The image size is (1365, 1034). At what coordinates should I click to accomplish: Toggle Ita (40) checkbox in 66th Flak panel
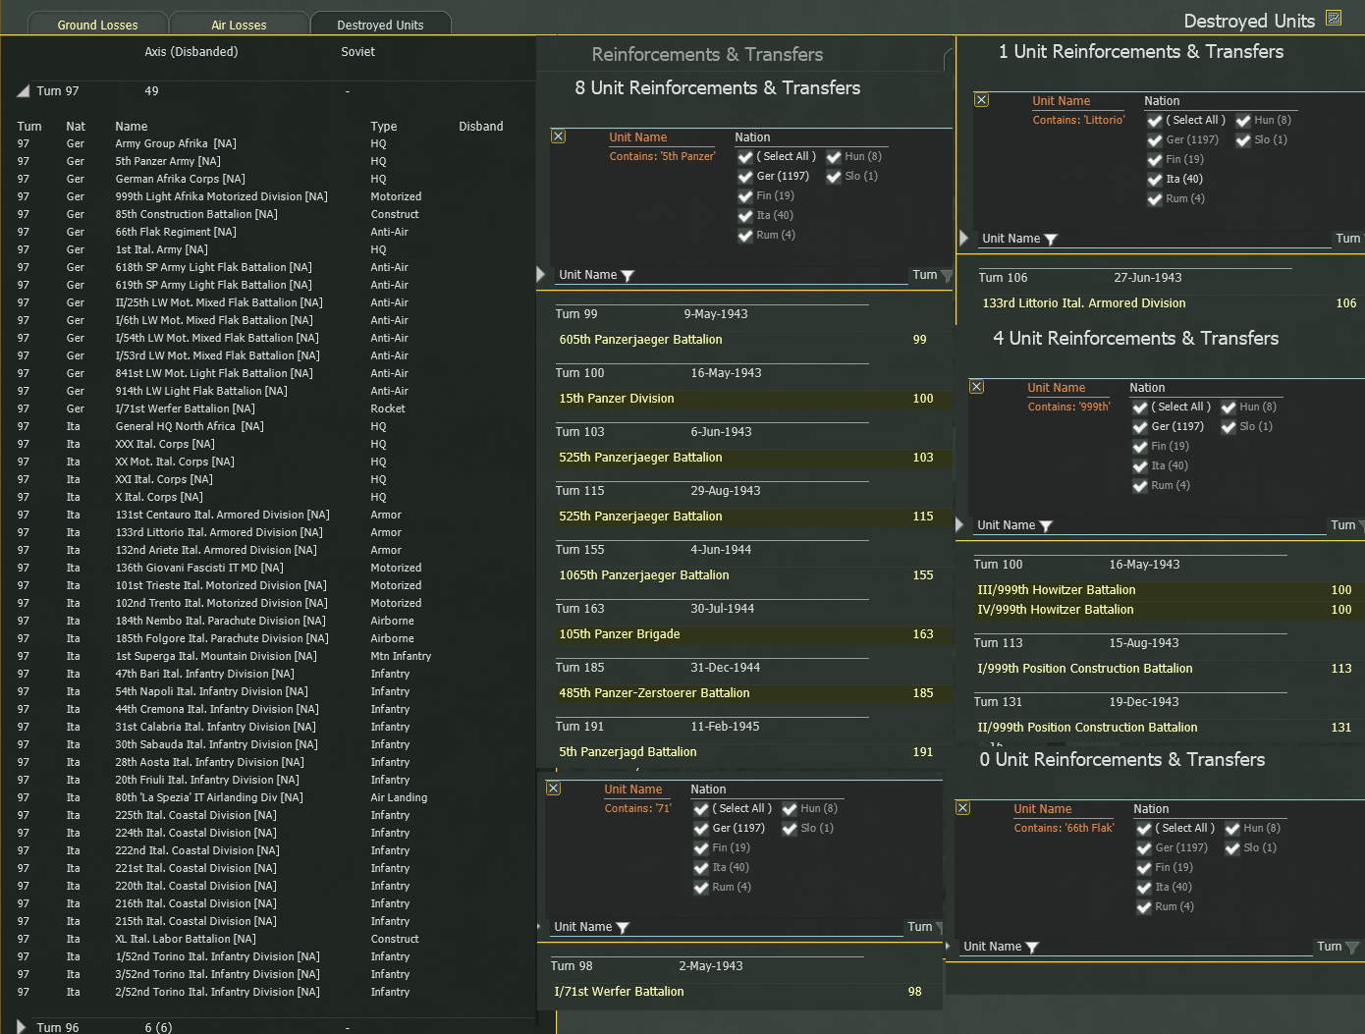(1144, 888)
